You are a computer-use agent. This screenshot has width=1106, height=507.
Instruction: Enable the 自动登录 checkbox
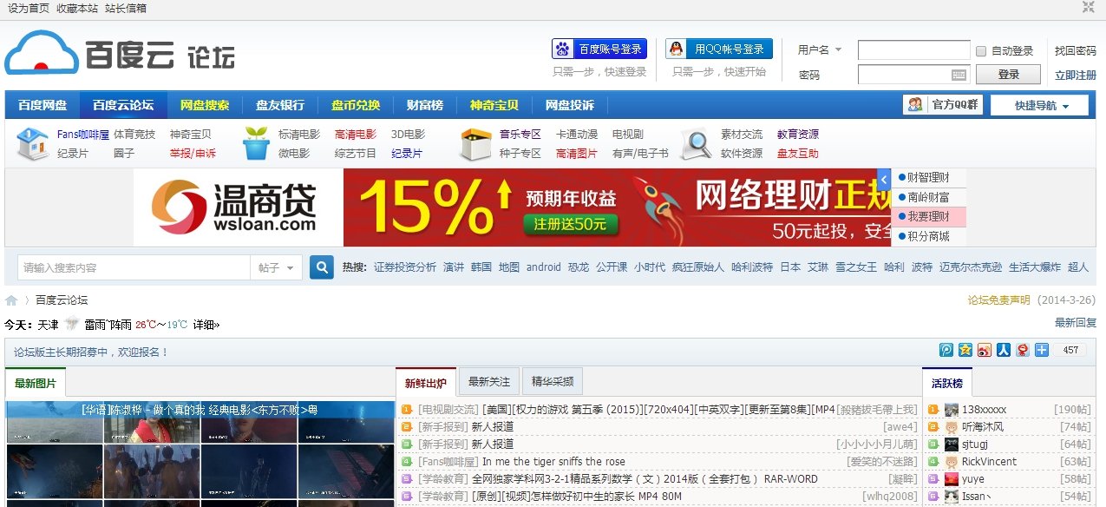(x=981, y=50)
